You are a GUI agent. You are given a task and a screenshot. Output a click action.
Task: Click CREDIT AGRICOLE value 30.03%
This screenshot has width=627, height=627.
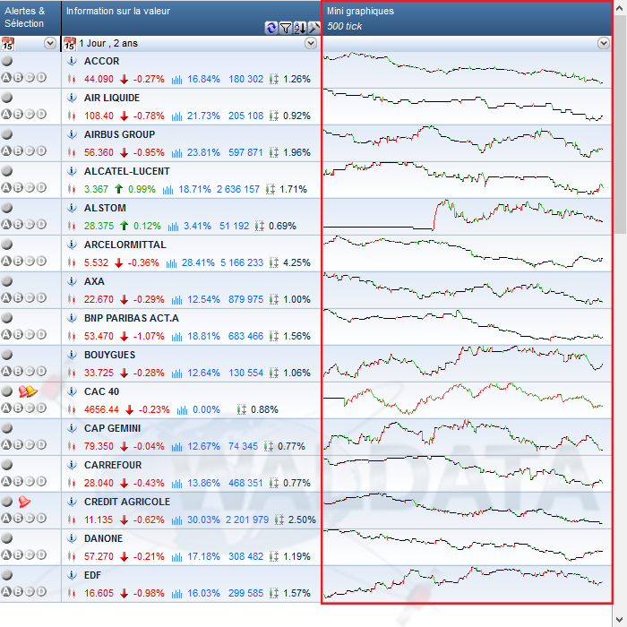[x=203, y=520]
